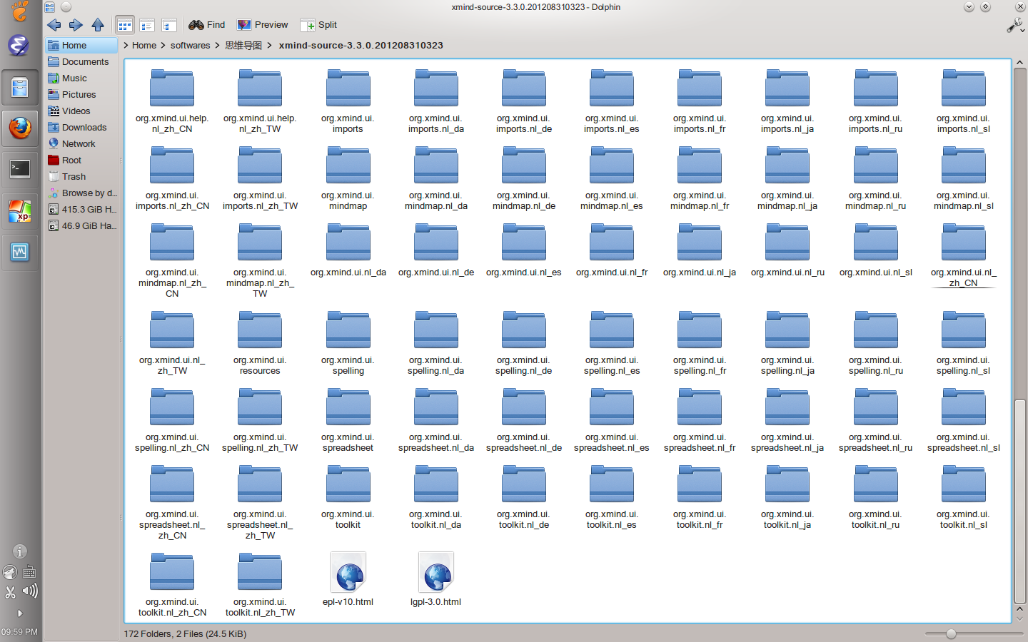Open the terminal from the side panel
This screenshot has height=642, width=1028.
tap(20, 169)
